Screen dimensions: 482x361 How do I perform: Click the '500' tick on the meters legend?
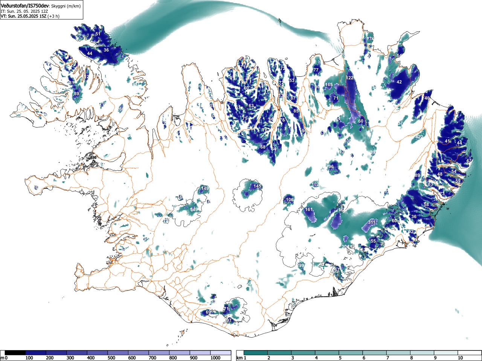(111, 358)
